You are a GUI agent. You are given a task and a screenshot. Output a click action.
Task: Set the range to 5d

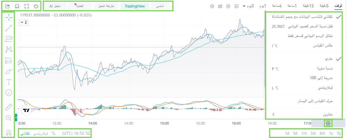295,133
